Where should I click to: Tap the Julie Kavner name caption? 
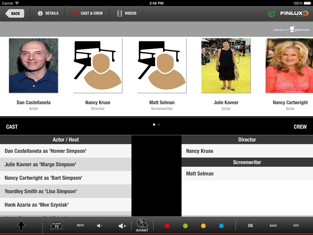pyautogui.click(x=226, y=102)
